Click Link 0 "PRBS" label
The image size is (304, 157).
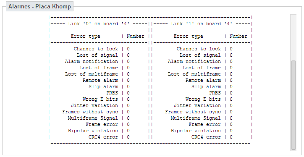[112, 93]
